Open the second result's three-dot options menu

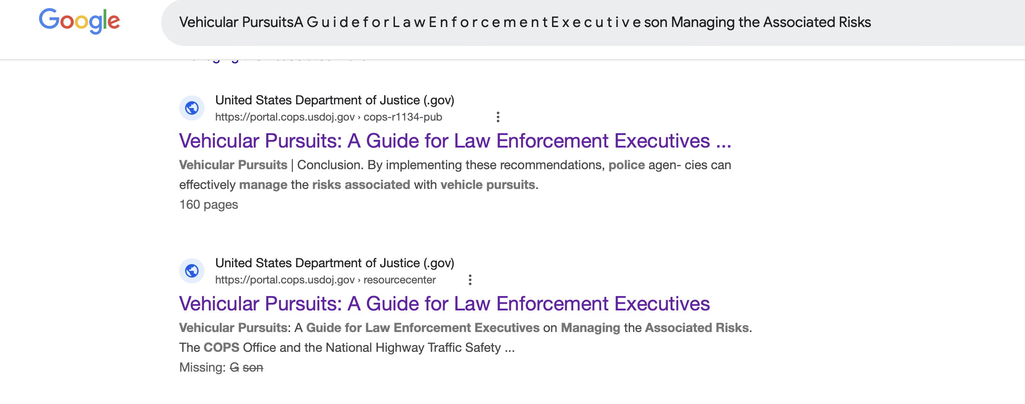[470, 280]
